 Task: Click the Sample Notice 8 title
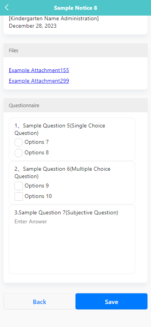point(75,8)
